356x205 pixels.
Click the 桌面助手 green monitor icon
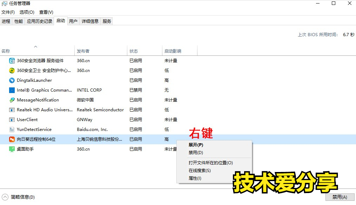pyautogui.click(x=11, y=149)
